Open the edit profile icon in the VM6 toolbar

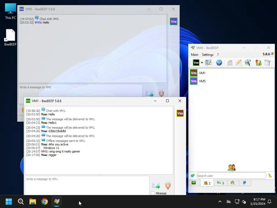[208, 63]
